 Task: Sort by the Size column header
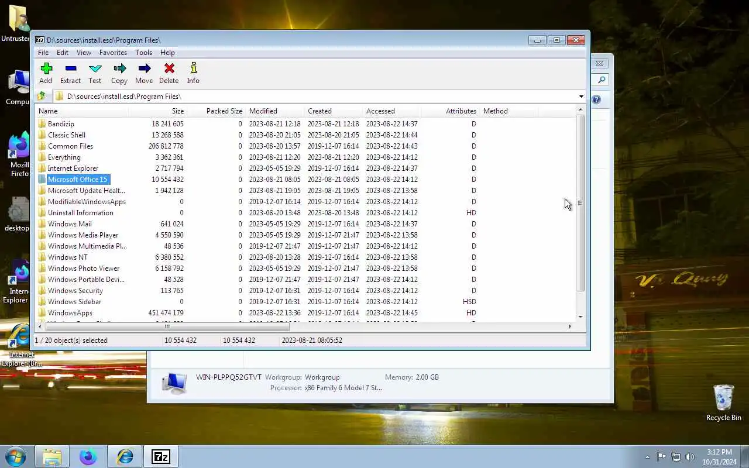[158, 111]
